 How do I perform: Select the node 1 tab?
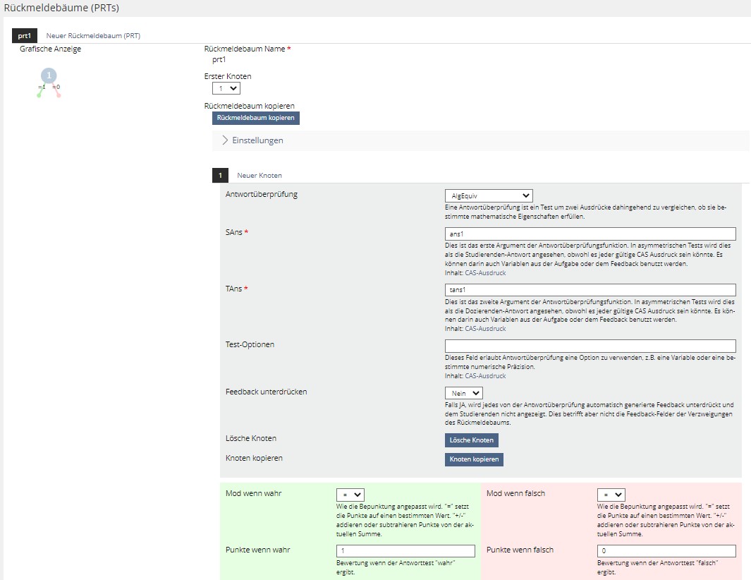point(220,175)
